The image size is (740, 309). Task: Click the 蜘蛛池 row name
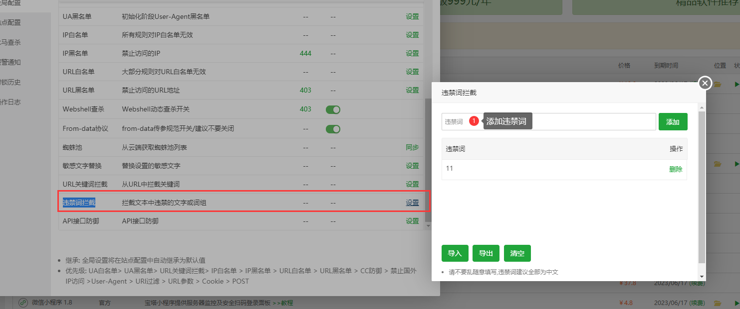coord(72,147)
